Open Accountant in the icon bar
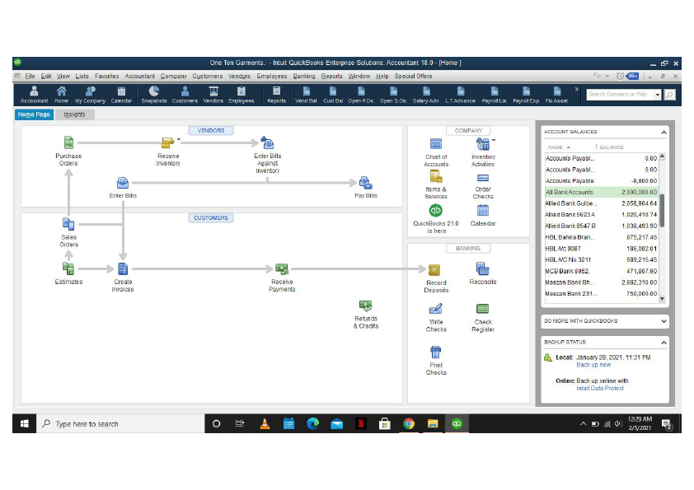This screenshot has height=490, width=694. [x=34, y=95]
